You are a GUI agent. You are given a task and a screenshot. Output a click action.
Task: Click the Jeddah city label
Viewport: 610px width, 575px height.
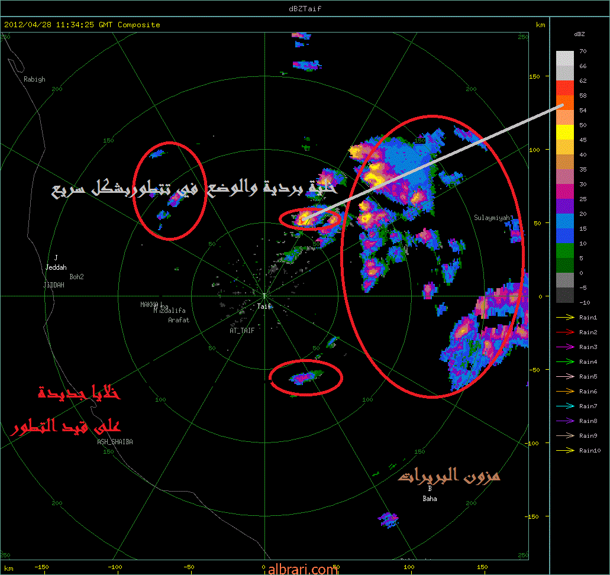pyautogui.click(x=56, y=267)
